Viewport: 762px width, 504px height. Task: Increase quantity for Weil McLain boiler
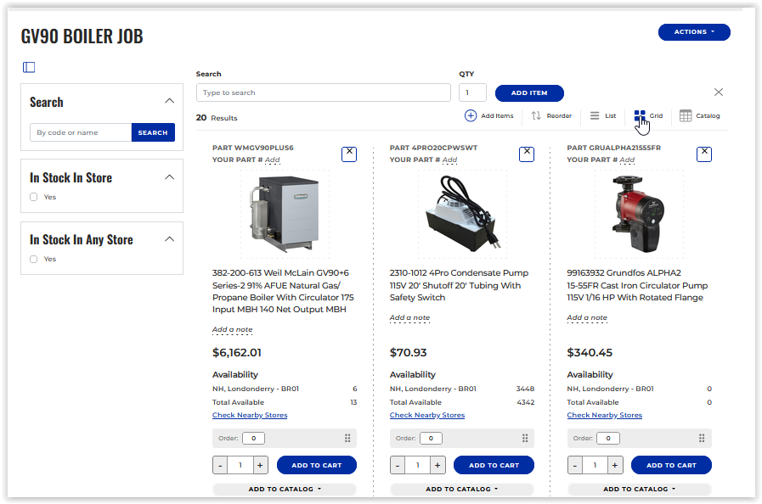[260, 465]
